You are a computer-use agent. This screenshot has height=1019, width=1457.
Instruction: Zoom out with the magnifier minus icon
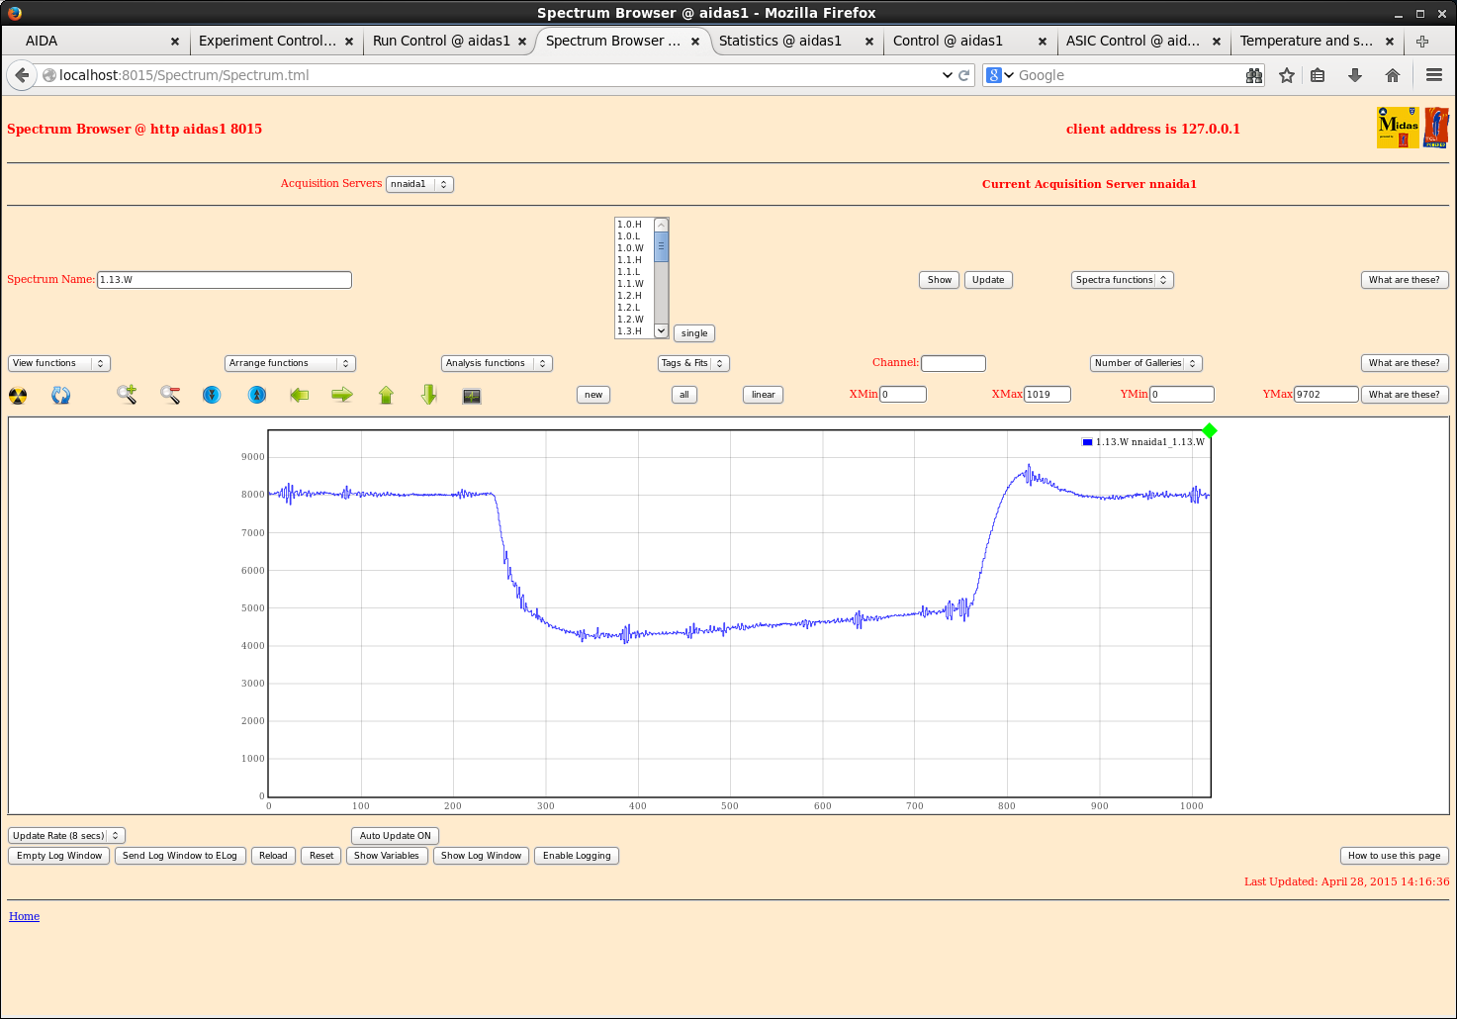170,395
